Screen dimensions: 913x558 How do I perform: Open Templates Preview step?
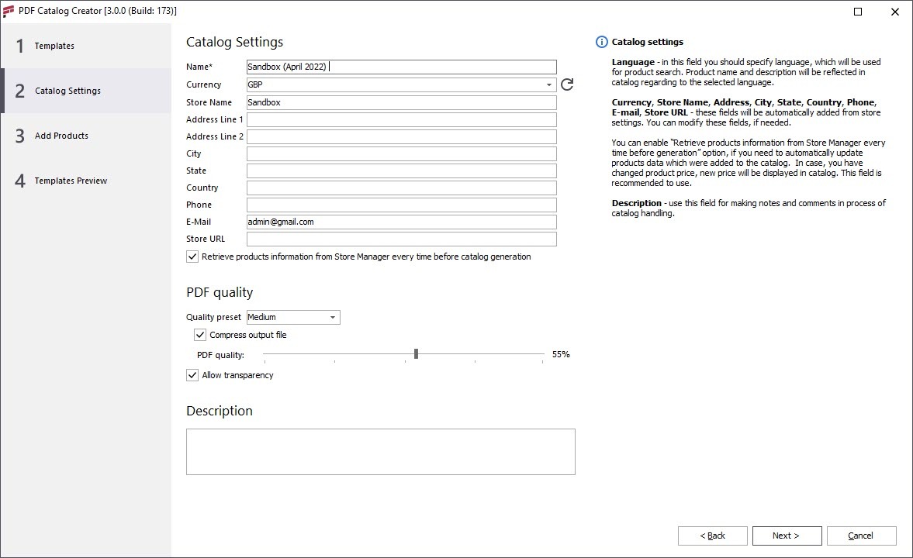pos(71,181)
